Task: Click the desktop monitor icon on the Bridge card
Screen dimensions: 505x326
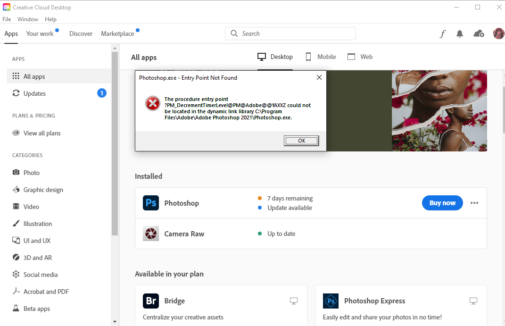Action: click(x=293, y=301)
